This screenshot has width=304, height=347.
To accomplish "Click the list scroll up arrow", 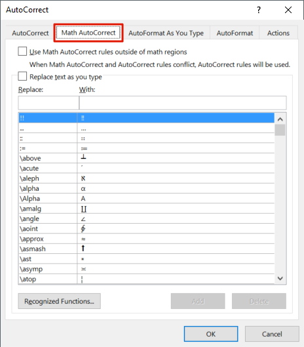I will click(280, 119).
